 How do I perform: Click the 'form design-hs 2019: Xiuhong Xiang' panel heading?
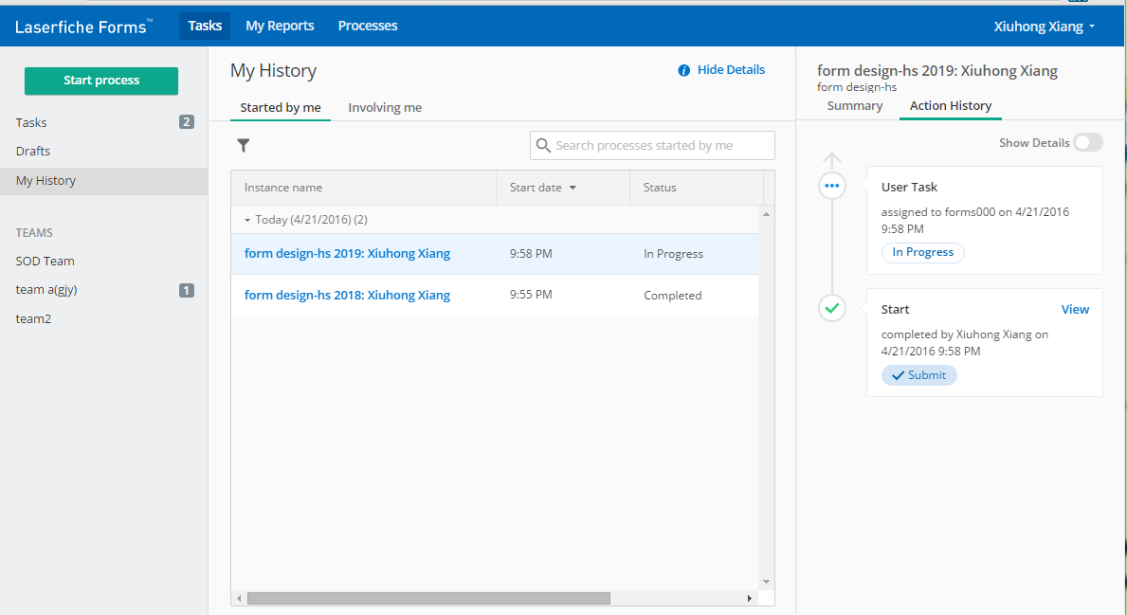[x=937, y=70]
